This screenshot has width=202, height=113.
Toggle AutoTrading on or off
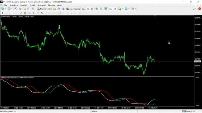point(73,9)
